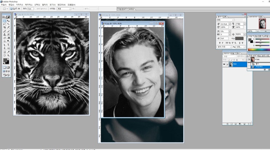Switch to Quick Mask mode
Screen dimensions: 270x150
click(8, 67)
